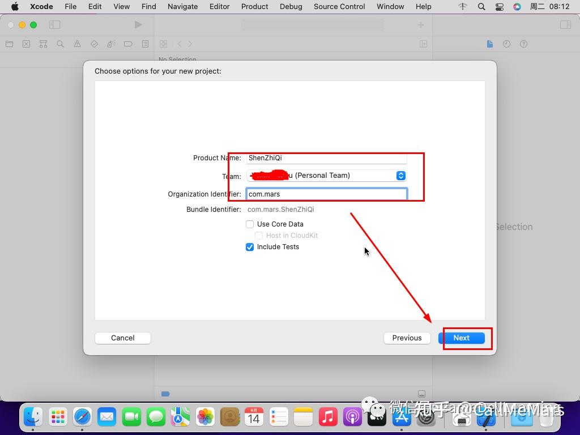Open Calendar from the Dock
This screenshot has width=580, height=435.
254,417
